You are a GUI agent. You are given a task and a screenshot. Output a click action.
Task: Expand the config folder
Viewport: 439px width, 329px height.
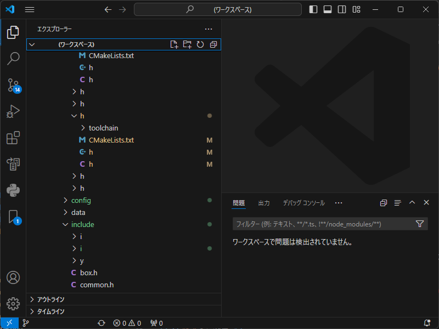tap(124, 200)
